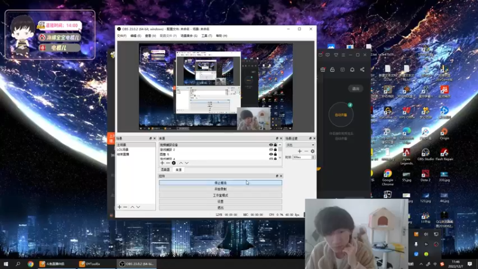Click 退出 button in OBS Controls
Screen dimensions: 478x269
click(x=220, y=207)
